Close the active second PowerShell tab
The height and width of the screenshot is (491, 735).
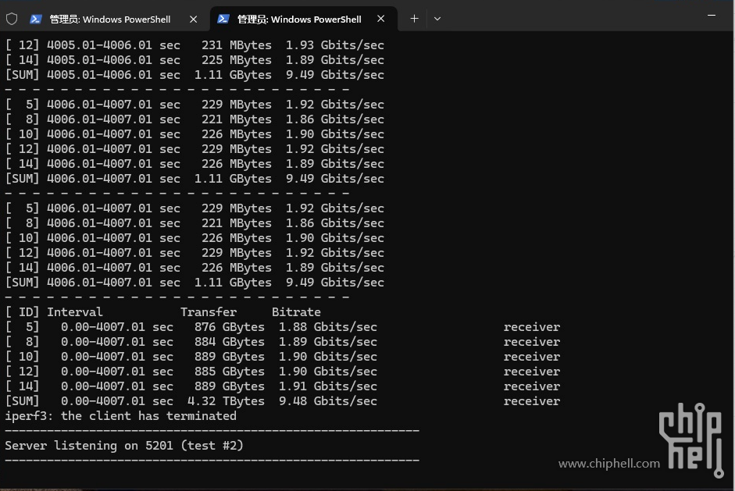[x=380, y=19]
